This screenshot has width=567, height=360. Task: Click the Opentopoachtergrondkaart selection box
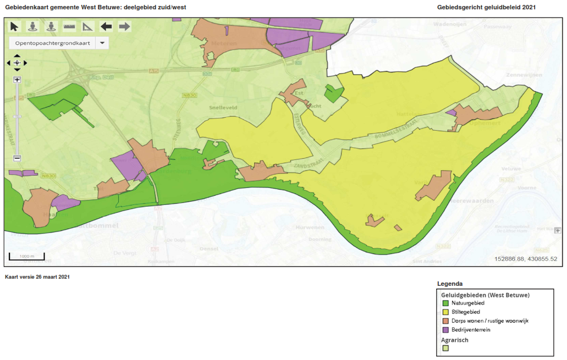point(53,43)
